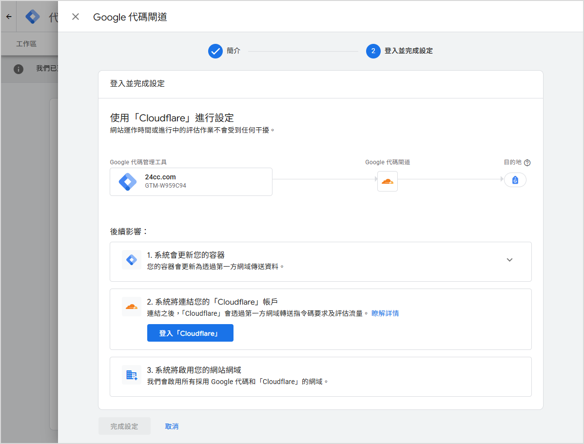Click the 登入並完成設定 step label
Image resolution: width=584 pixels, height=444 pixels.
(409, 51)
